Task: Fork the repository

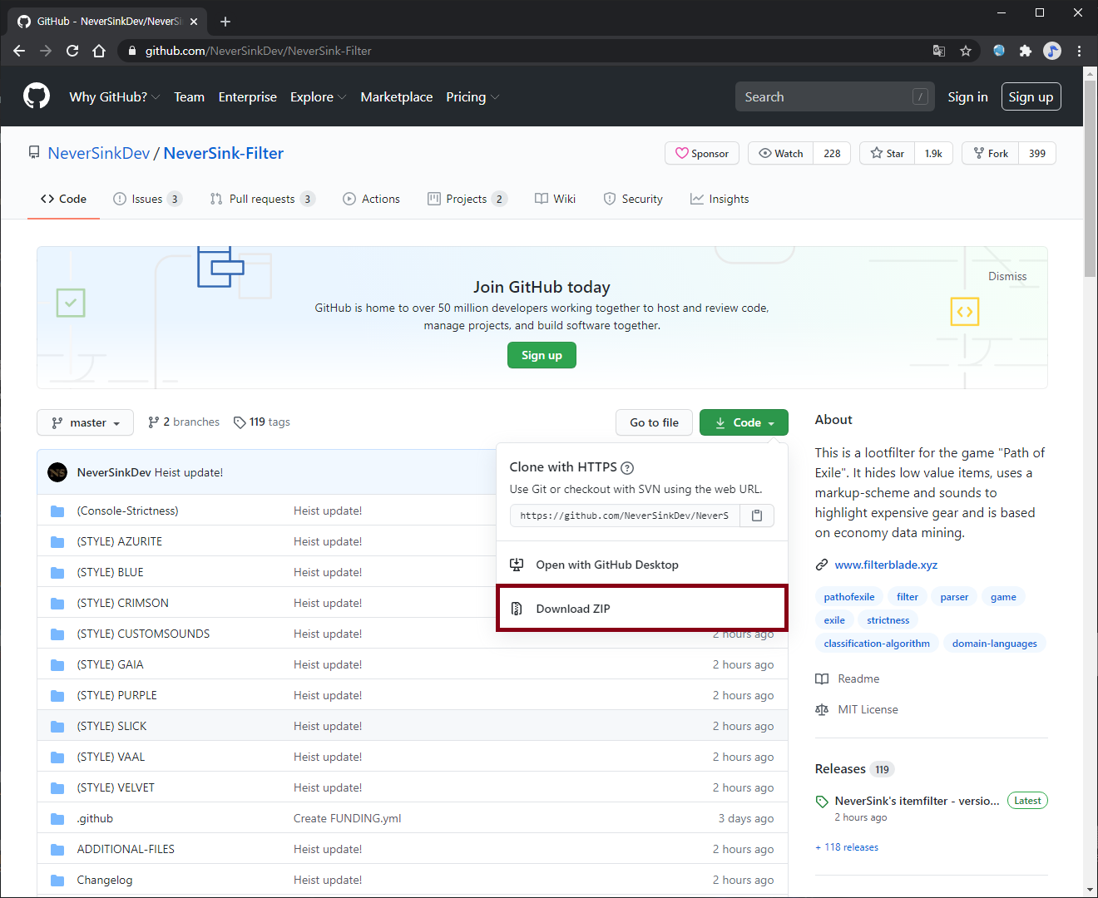Action: (991, 153)
